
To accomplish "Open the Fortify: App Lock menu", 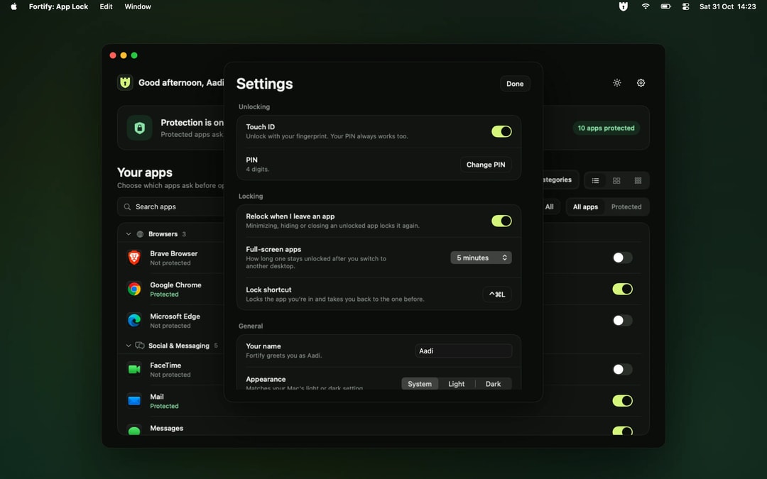I will (x=58, y=6).
